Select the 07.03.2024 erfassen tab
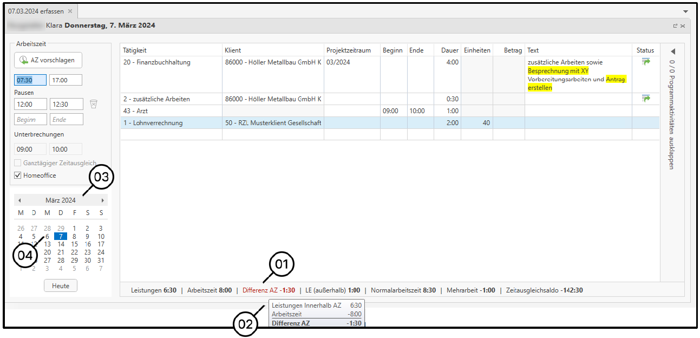700x338 pixels. tap(36, 11)
